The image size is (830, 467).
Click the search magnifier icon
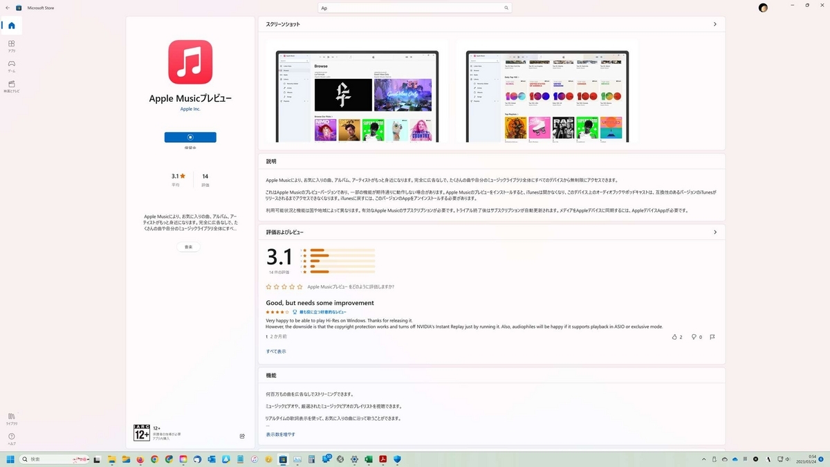[x=506, y=8]
